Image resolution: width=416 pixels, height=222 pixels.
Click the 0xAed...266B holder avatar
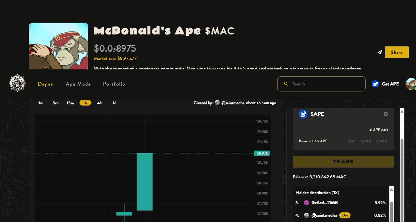[x=306, y=203]
